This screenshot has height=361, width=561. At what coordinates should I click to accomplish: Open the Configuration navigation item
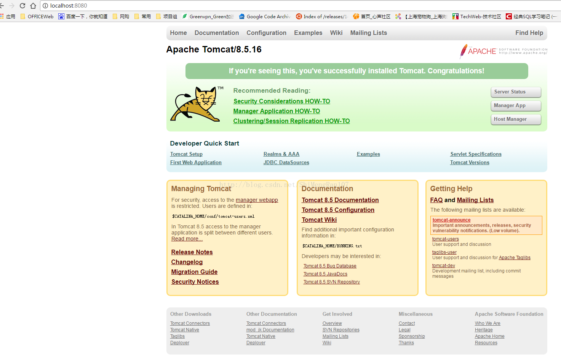tap(266, 33)
